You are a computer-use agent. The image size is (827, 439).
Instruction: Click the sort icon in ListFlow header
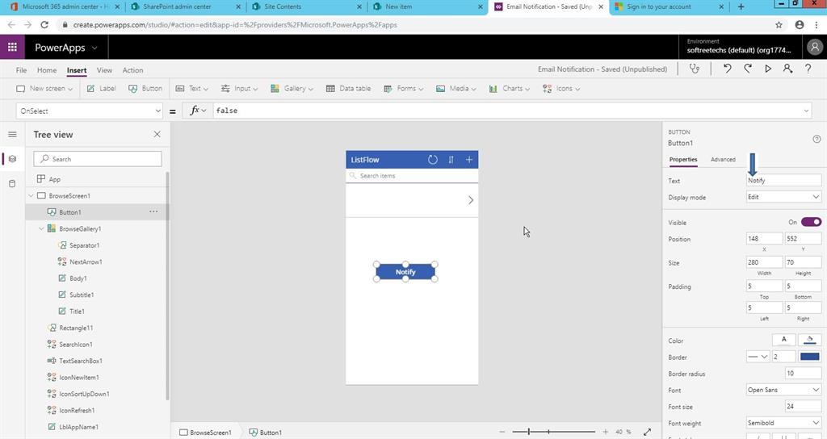coord(451,160)
